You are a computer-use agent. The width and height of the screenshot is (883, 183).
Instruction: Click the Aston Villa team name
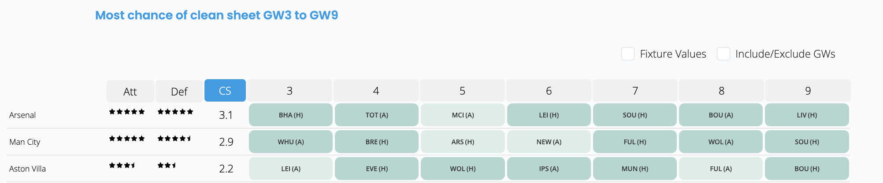[27, 169]
